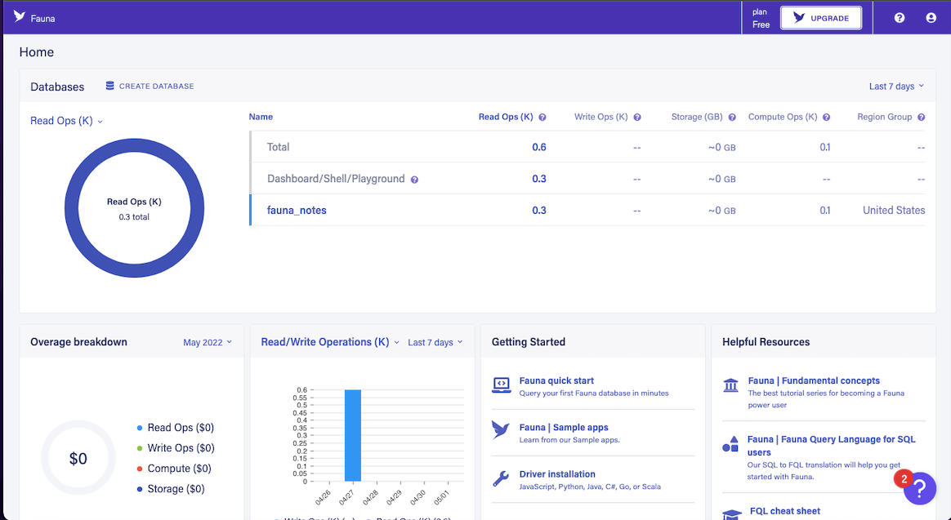Sort table by Write Ops (K) header
The width and height of the screenshot is (951, 520).
[601, 117]
